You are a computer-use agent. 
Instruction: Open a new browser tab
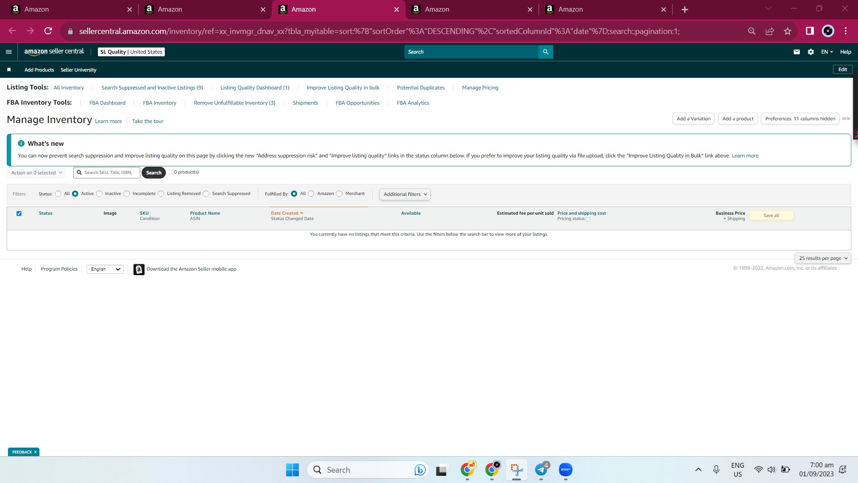coord(685,9)
